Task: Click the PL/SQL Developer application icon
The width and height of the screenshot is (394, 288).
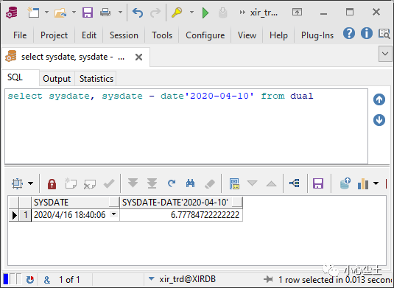Action: pos(12,13)
